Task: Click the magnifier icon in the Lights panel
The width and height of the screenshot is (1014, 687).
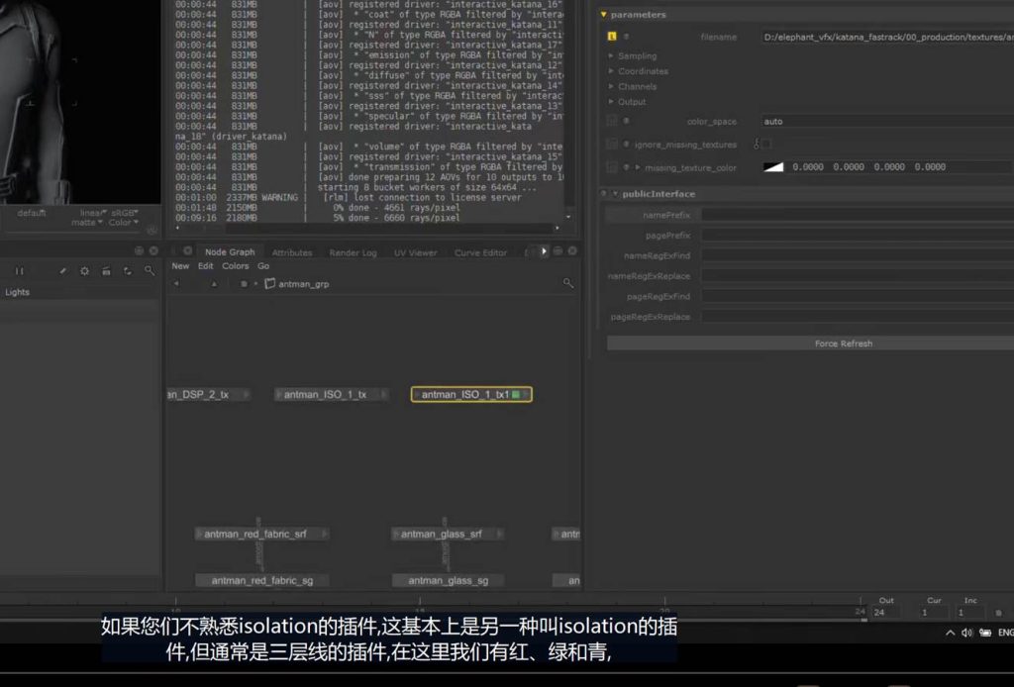Action: 150,270
